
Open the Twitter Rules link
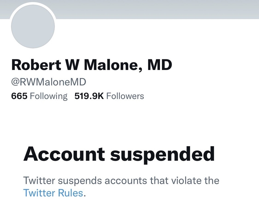53,193
